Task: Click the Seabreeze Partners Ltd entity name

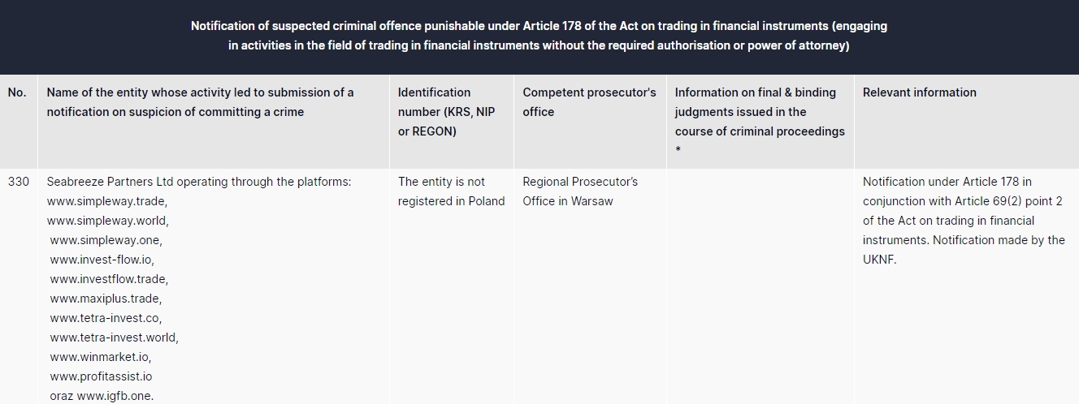Action: [x=110, y=182]
